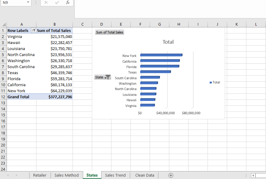Add a new worksheet with the plus icon

pos(171,175)
